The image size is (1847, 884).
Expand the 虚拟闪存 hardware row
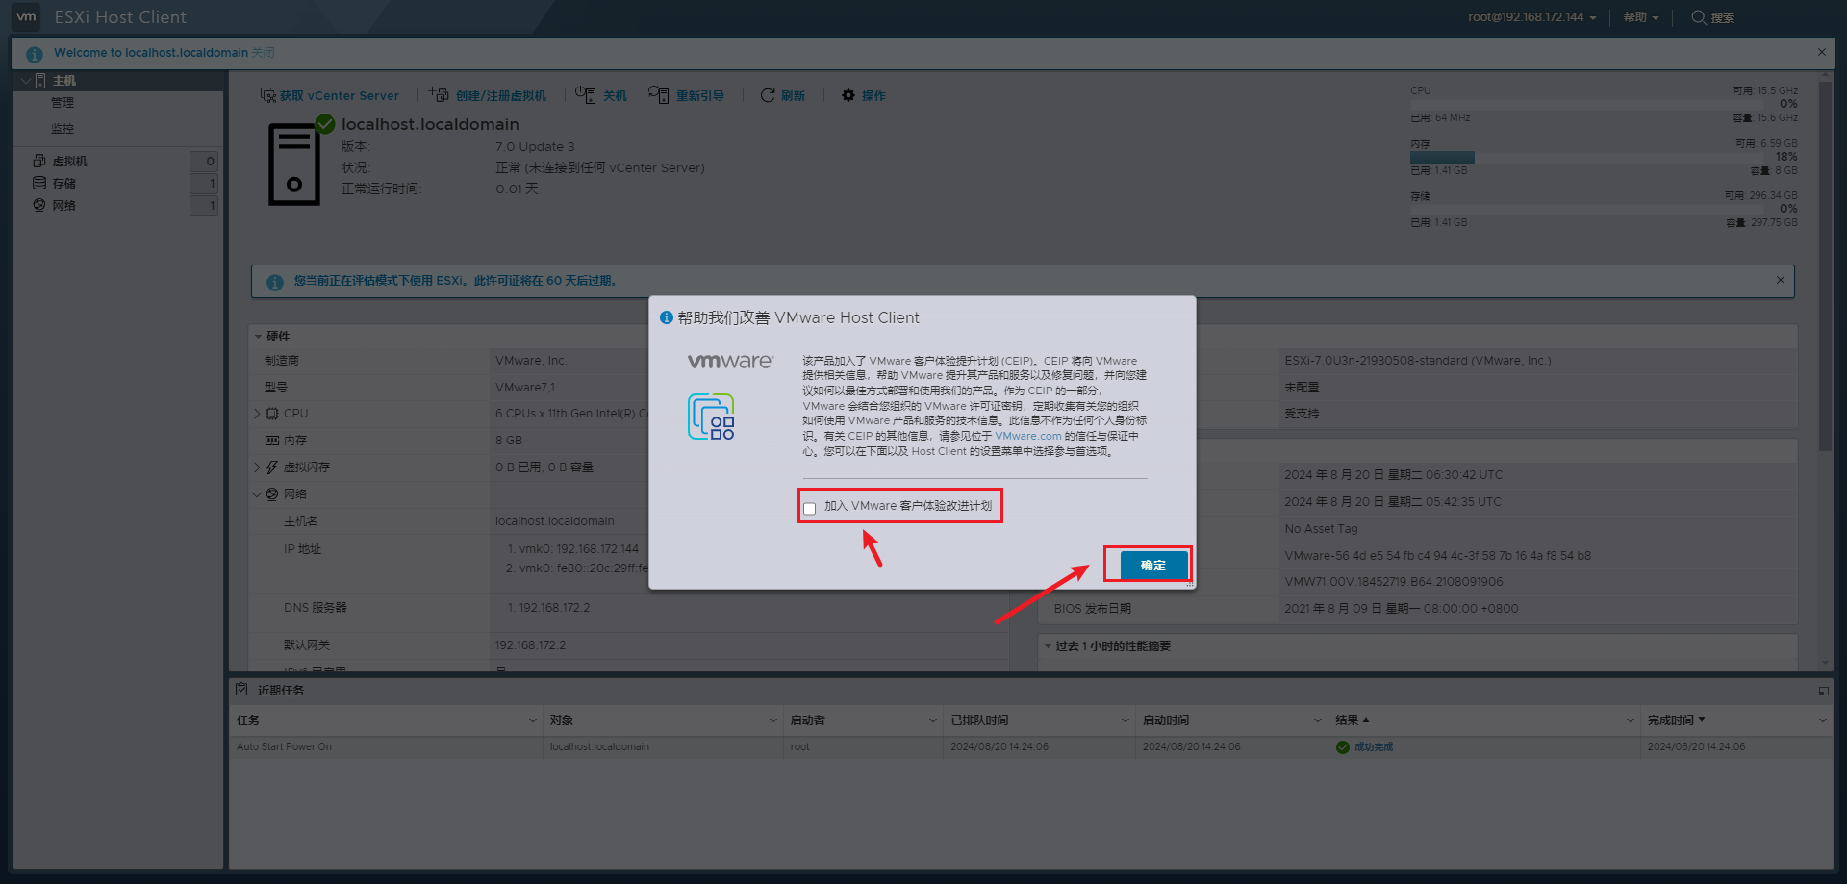pyautogui.click(x=258, y=467)
